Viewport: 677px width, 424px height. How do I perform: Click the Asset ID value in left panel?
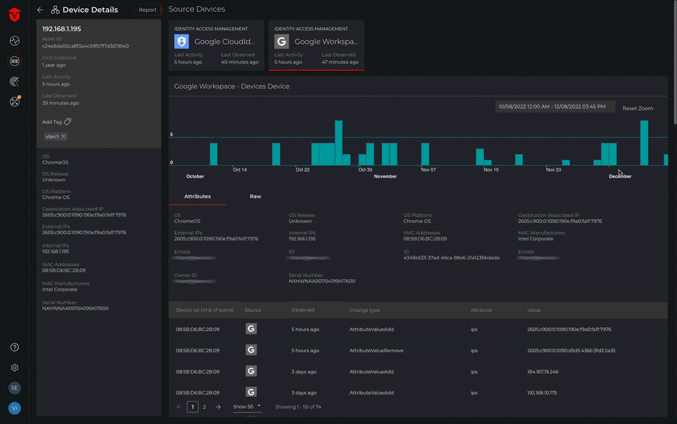[85, 46]
